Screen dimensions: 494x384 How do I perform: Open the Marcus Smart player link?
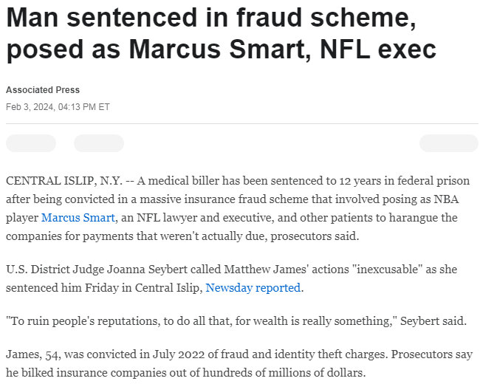(78, 218)
